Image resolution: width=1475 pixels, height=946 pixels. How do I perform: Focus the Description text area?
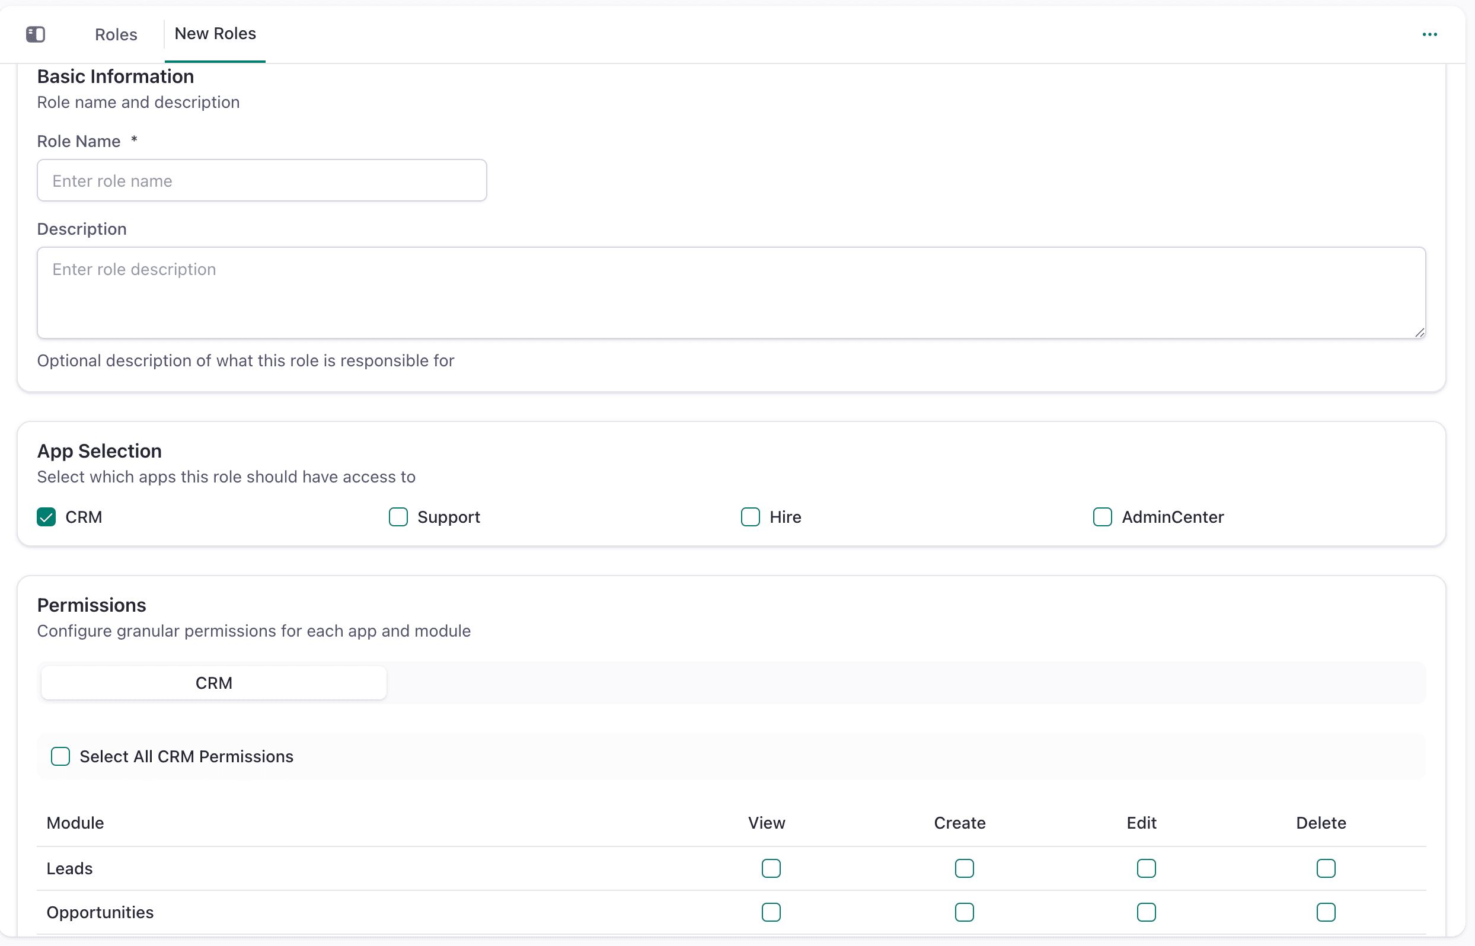click(x=731, y=293)
